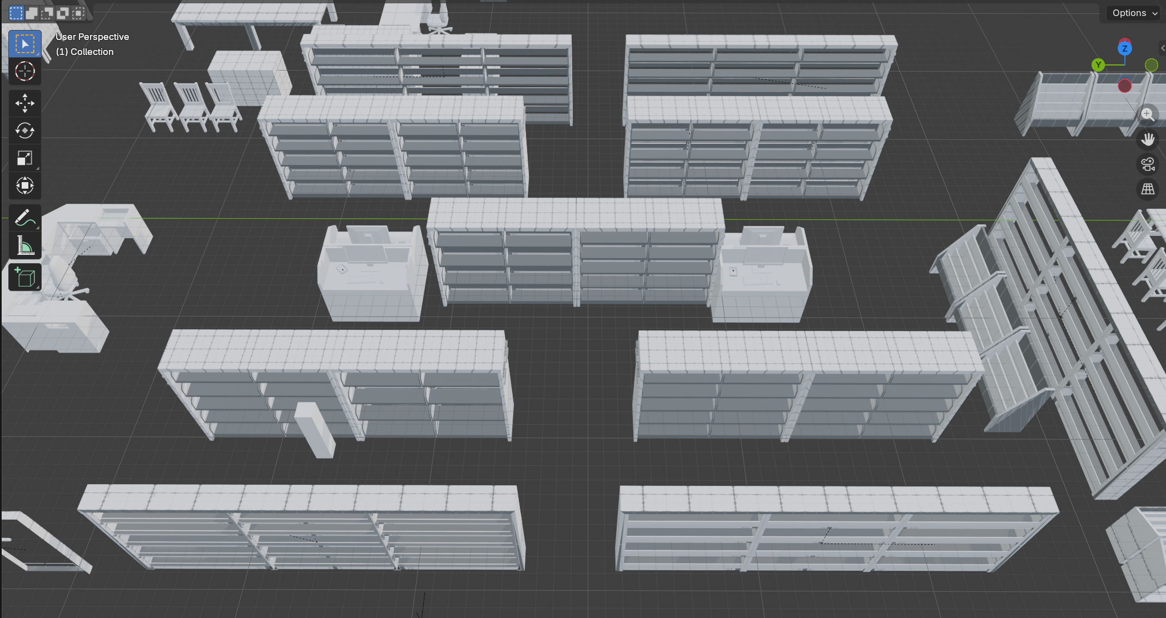
Task: Click the User Perspective label
Action: 92,37
